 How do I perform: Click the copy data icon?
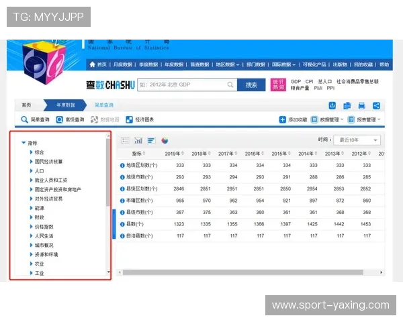pos(347,105)
